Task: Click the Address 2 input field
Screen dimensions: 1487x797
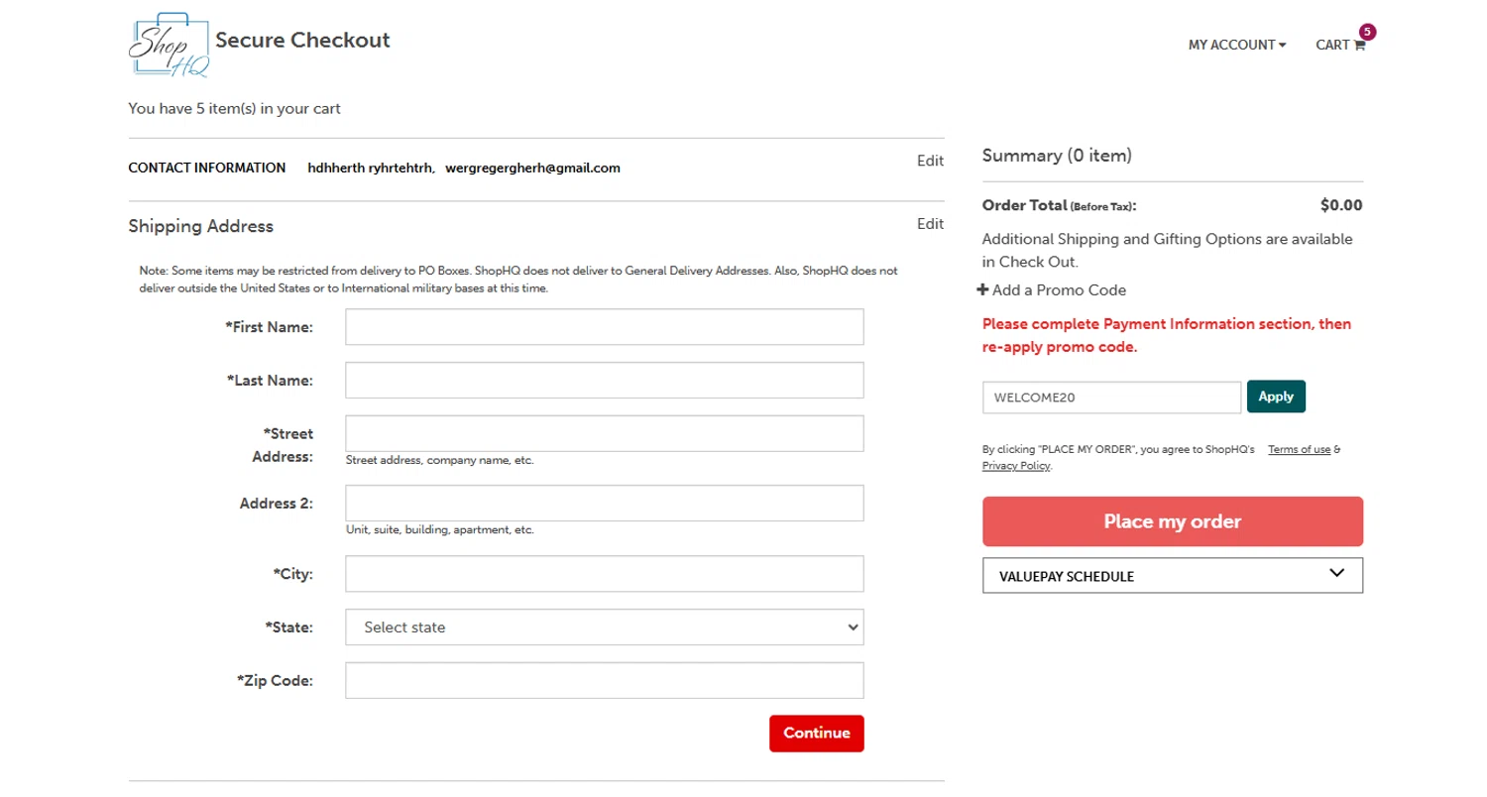Action: [x=604, y=503]
